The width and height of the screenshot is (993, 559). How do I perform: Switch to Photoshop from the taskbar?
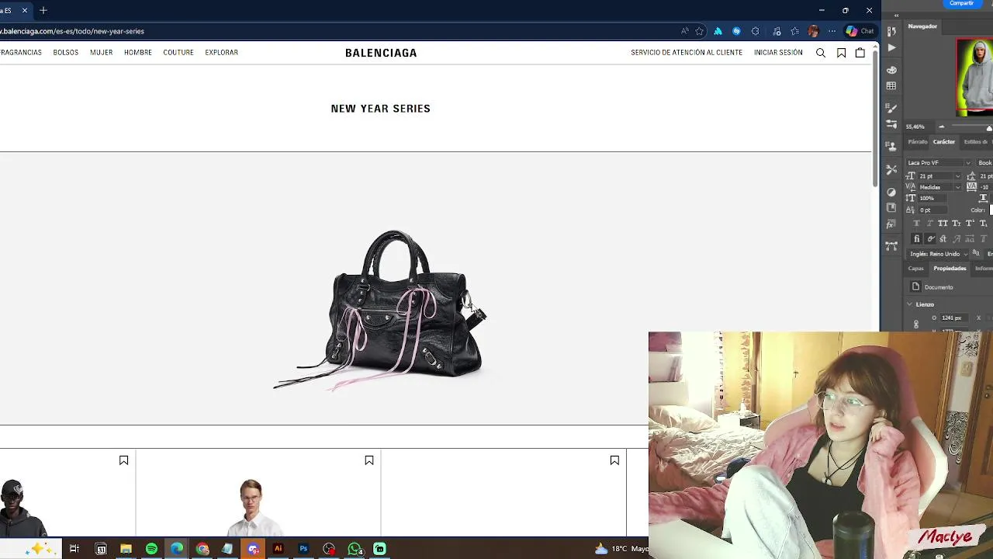tap(303, 549)
